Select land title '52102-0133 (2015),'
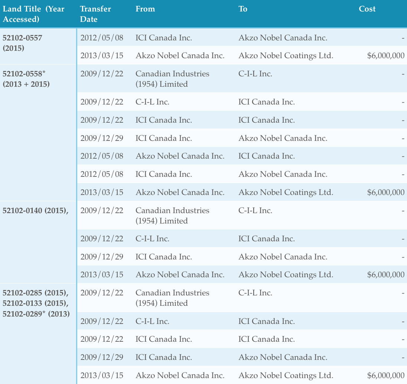Screen dimensions: 407x384 36,303
